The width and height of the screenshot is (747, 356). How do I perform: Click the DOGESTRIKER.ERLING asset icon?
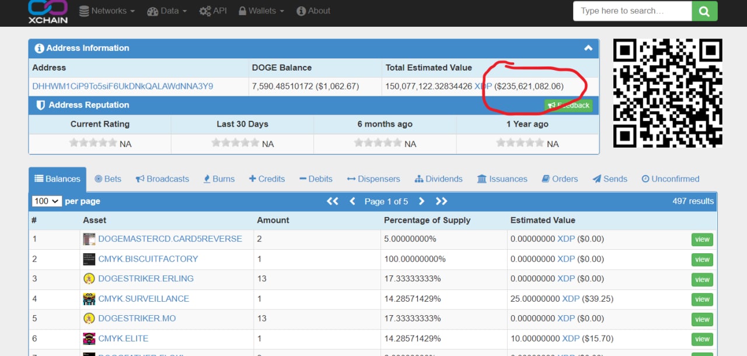tap(89, 279)
